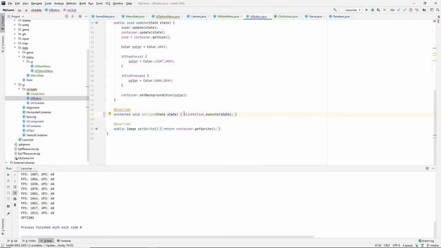441x248 pixels.
Task: Start debugging with the Debug icon
Action: click(372, 10)
